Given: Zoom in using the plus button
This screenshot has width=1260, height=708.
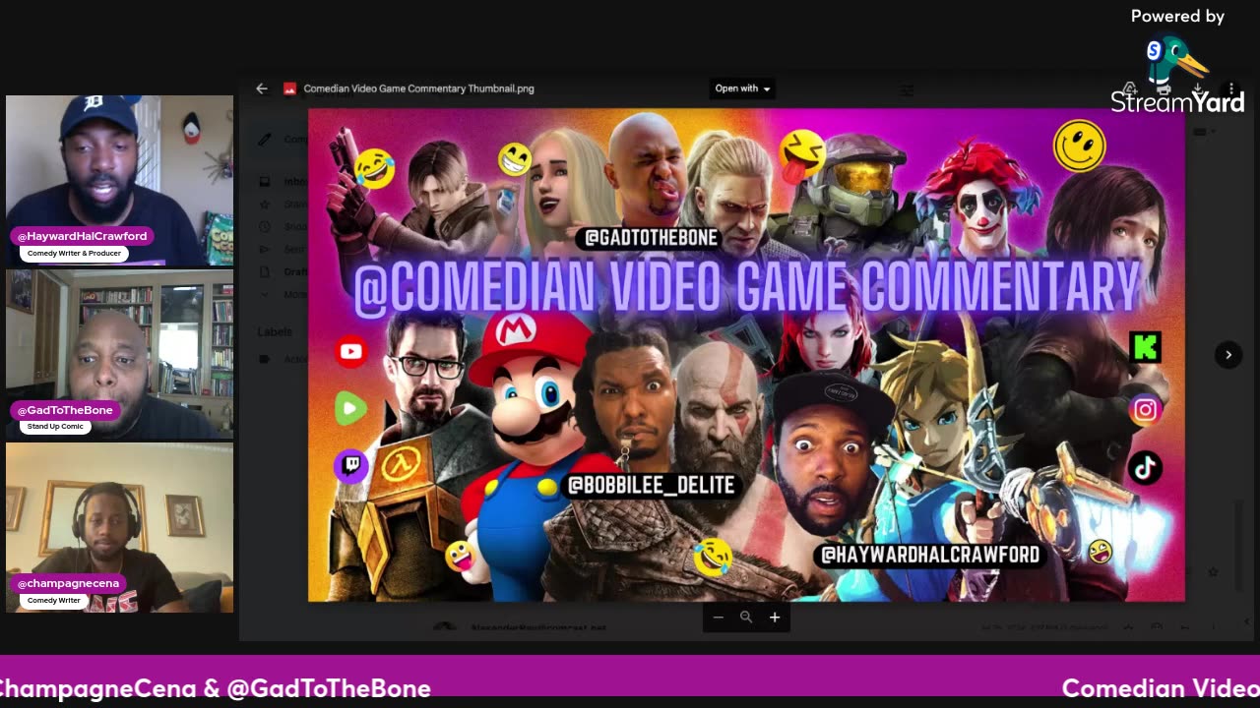Looking at the screenshot, I should [x=775, y=618].
